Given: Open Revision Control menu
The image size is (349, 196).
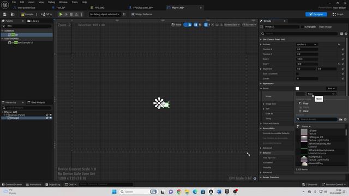Looking at the screenshot, I should pos(334,185).
